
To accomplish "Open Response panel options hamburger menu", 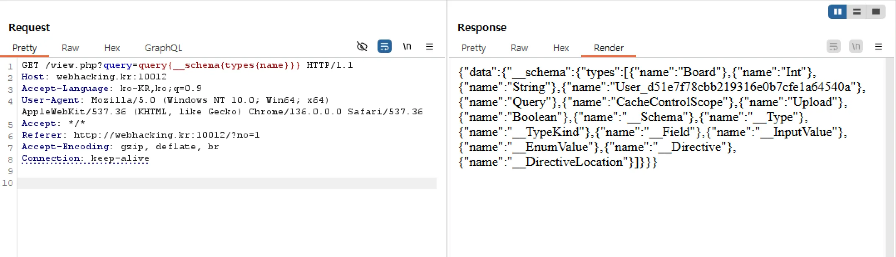I will point(879,47).
